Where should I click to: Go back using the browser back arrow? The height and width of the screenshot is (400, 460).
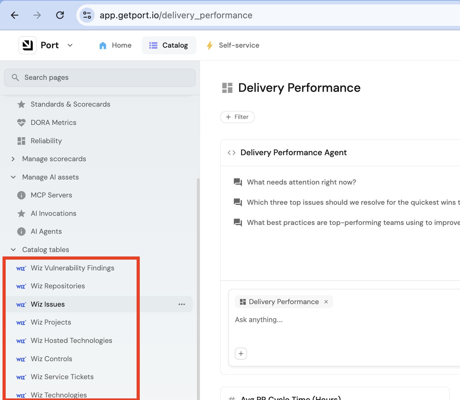click(15, 15)
